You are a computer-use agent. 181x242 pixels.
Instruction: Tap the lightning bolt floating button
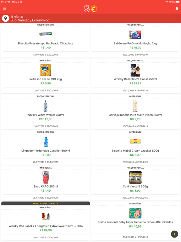click(x=174, y=234)
